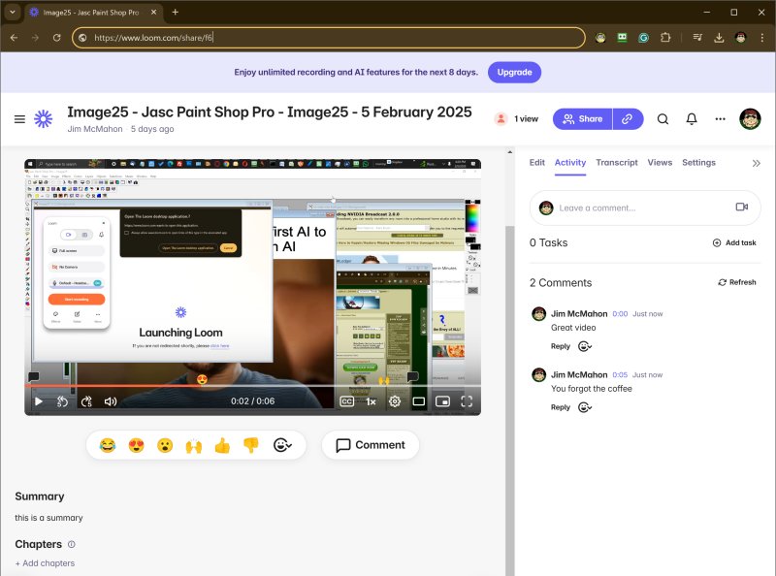Rewind the video five seconds
Screen dimensions: 776x576
pos(62,401)
